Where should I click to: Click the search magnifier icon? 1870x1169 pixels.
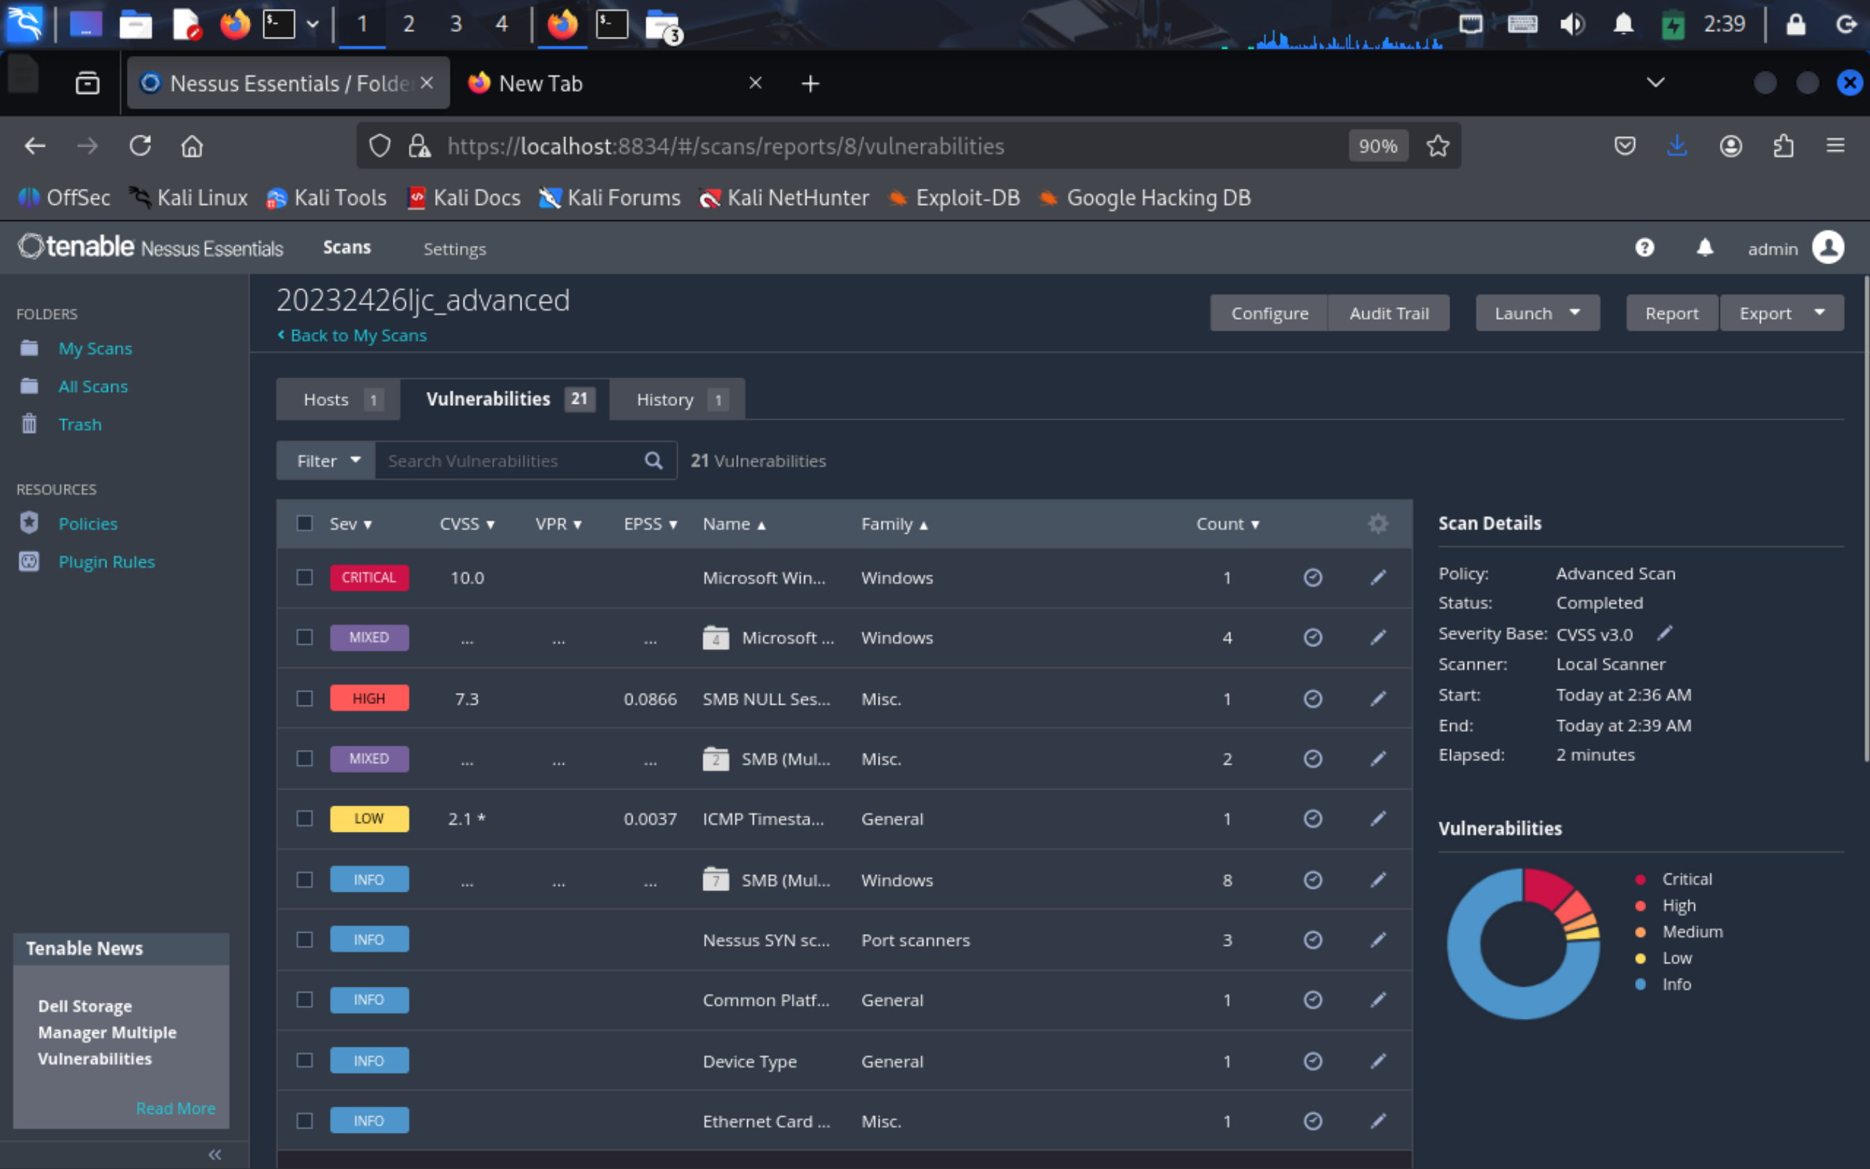pyautogui.click(x=653, y=461)
